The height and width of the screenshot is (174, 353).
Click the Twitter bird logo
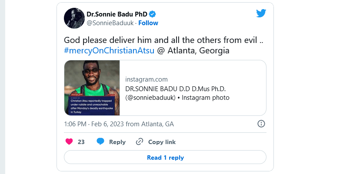pyautogui.click(x=261, y=13)
